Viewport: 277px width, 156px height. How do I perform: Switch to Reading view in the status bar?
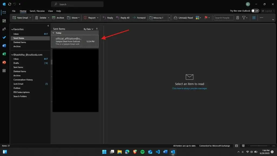(x=243, y=146)
